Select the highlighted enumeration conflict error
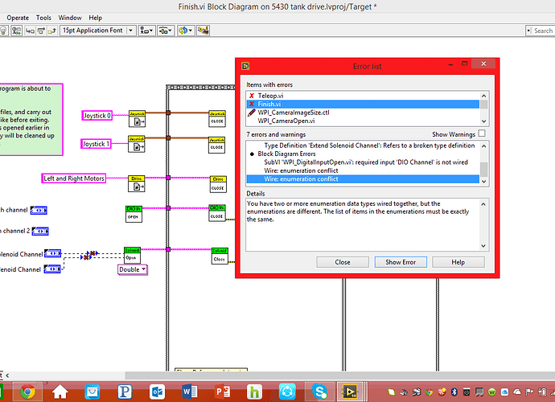 point(363,179)
